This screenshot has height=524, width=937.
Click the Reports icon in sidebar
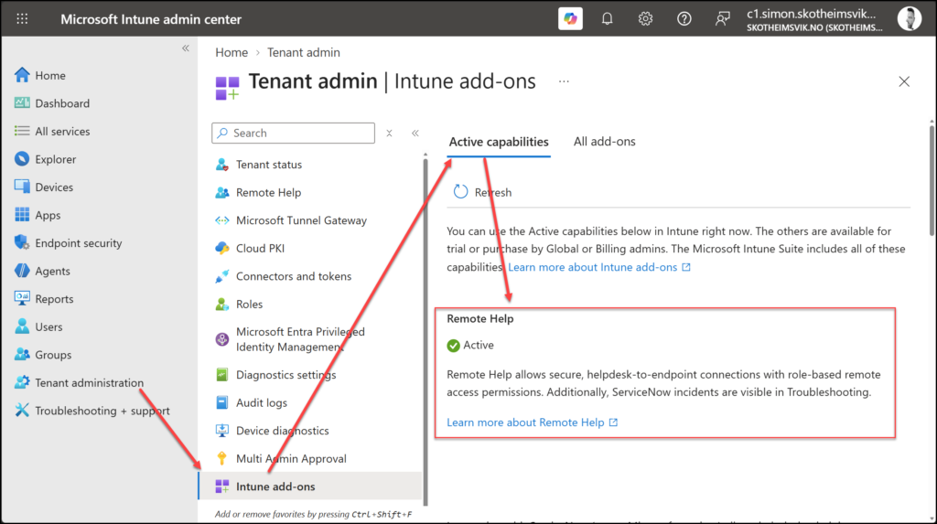point(22,298)
